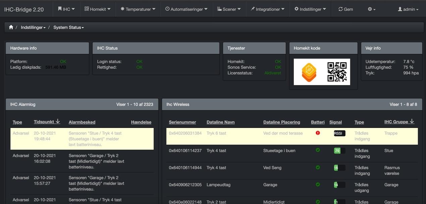Expand the Temperaturer dropdown

pos(138,9)
